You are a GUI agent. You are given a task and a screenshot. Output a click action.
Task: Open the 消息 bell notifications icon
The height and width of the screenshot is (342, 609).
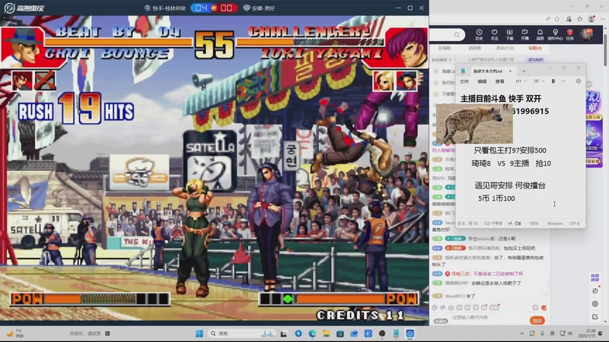coord(540,34)
